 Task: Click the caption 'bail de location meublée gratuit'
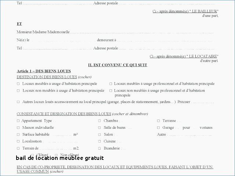[59, 158]
